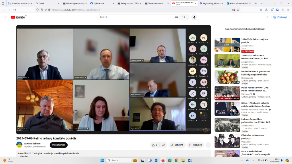The image size is (292, 164).
Task: Open more actions ellipsis below video
Action: click(x=208, y=145)
